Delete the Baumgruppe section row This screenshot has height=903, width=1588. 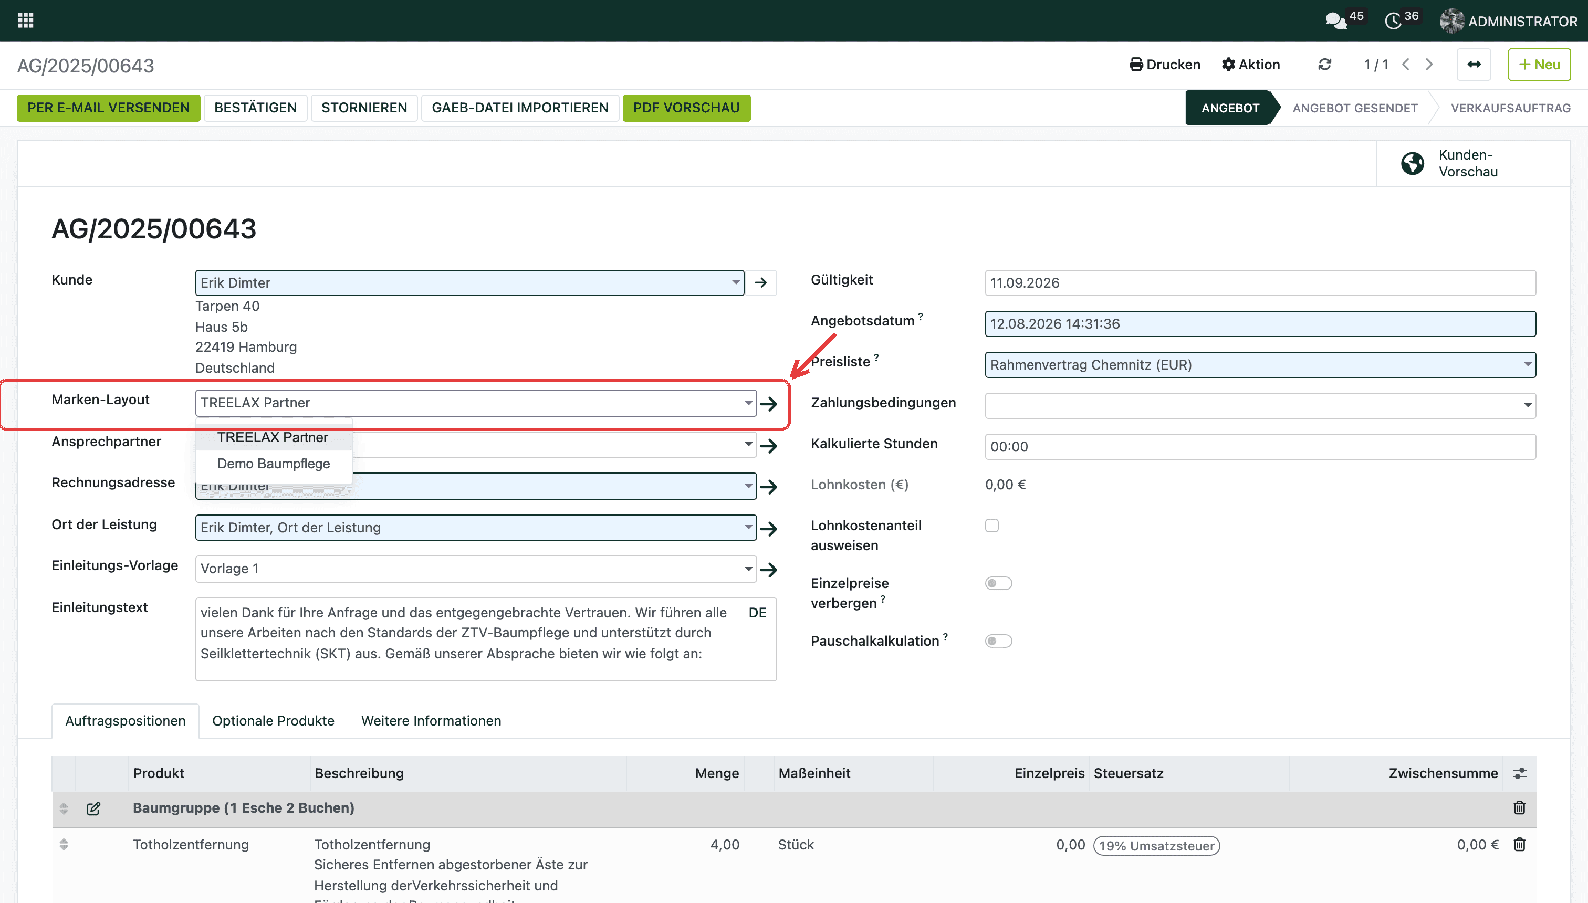click(1519, 807)
